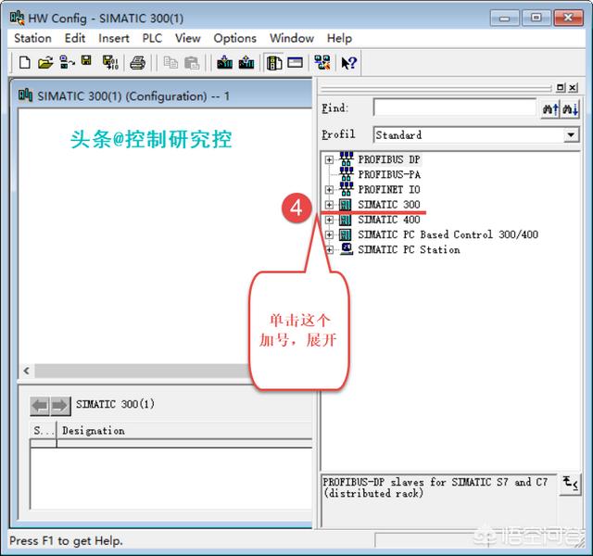
Task: Click the S... slot column header
Action: (x=44, y=430)
